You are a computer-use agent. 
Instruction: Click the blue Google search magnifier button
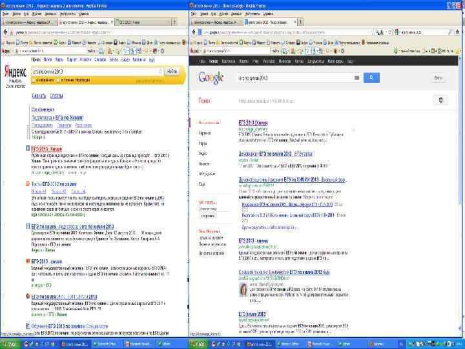pos(371,78)
